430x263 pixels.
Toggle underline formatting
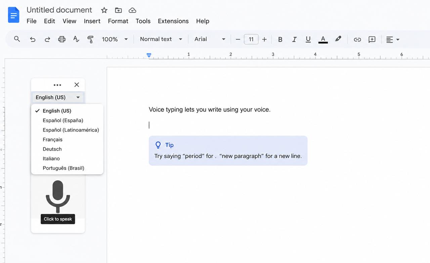coord(308,39)
